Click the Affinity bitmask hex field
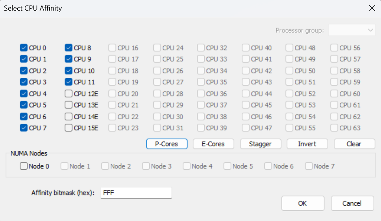 point(136,193)
